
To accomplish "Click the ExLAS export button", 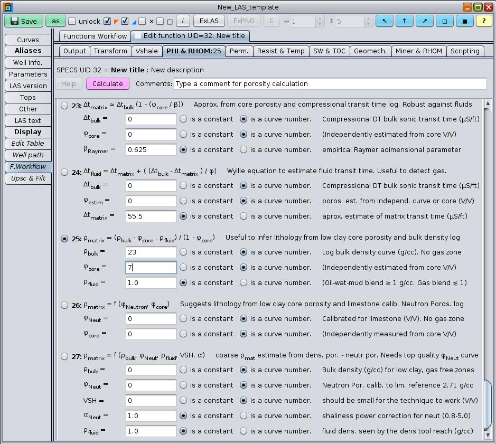I will [x=209, y=21].
